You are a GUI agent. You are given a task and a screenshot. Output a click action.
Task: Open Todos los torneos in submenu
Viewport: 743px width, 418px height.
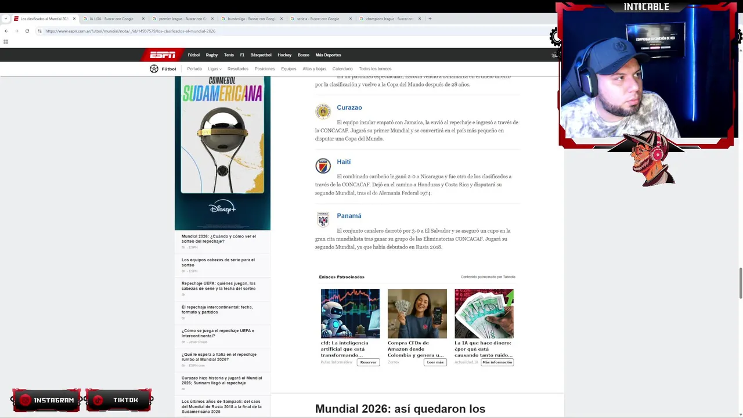click(375, 69)
